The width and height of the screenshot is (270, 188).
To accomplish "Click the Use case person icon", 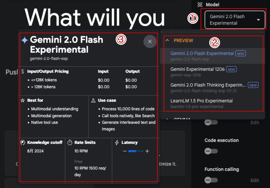I will (93, 100).
